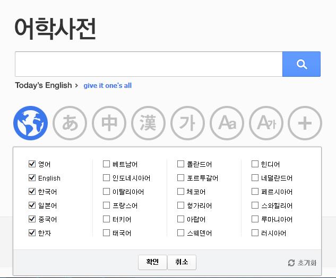
Task: Uncheck the 중국어 checkbox
Action: tap(32, 219)
